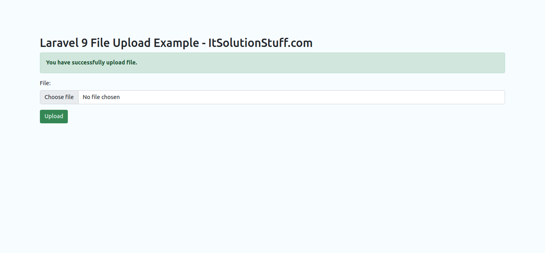The width and height of the screenshot is (545, 253).
Task: Click the Choose file button
Action: tap(59, 97)
